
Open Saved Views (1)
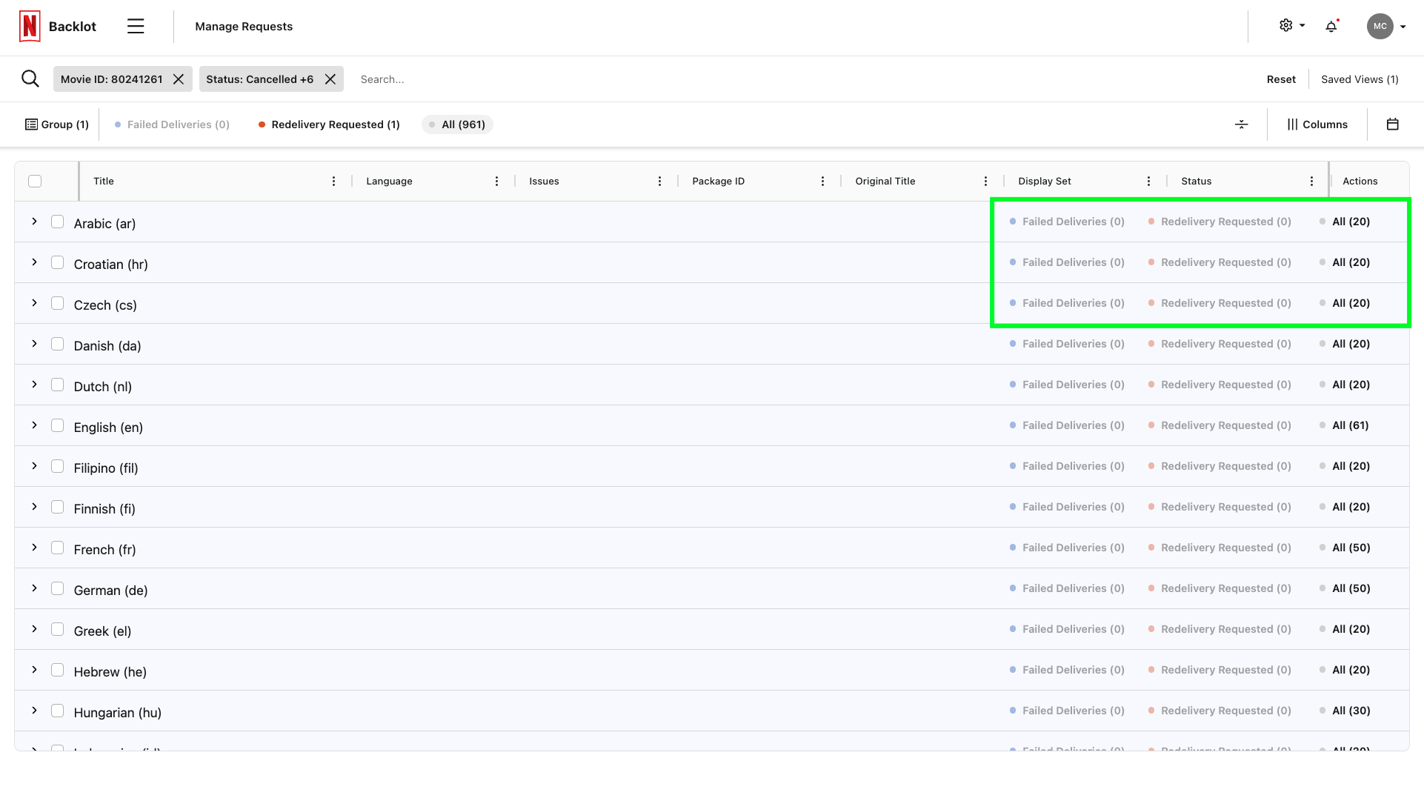[1360, 79]
